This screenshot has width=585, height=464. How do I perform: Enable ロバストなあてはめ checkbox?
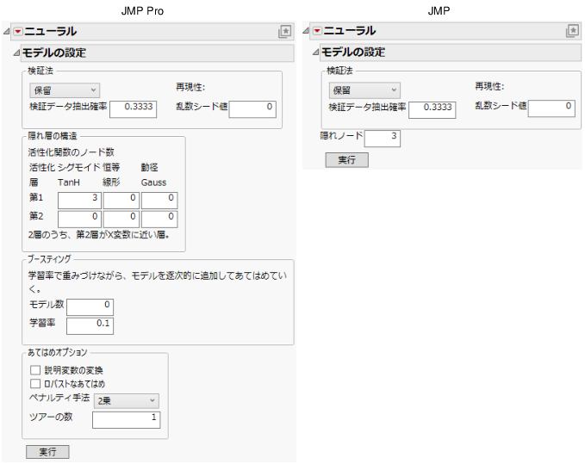(x=35, y=383)
